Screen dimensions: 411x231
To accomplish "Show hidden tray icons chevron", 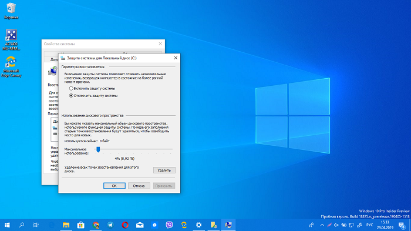I will click(322, 225).
